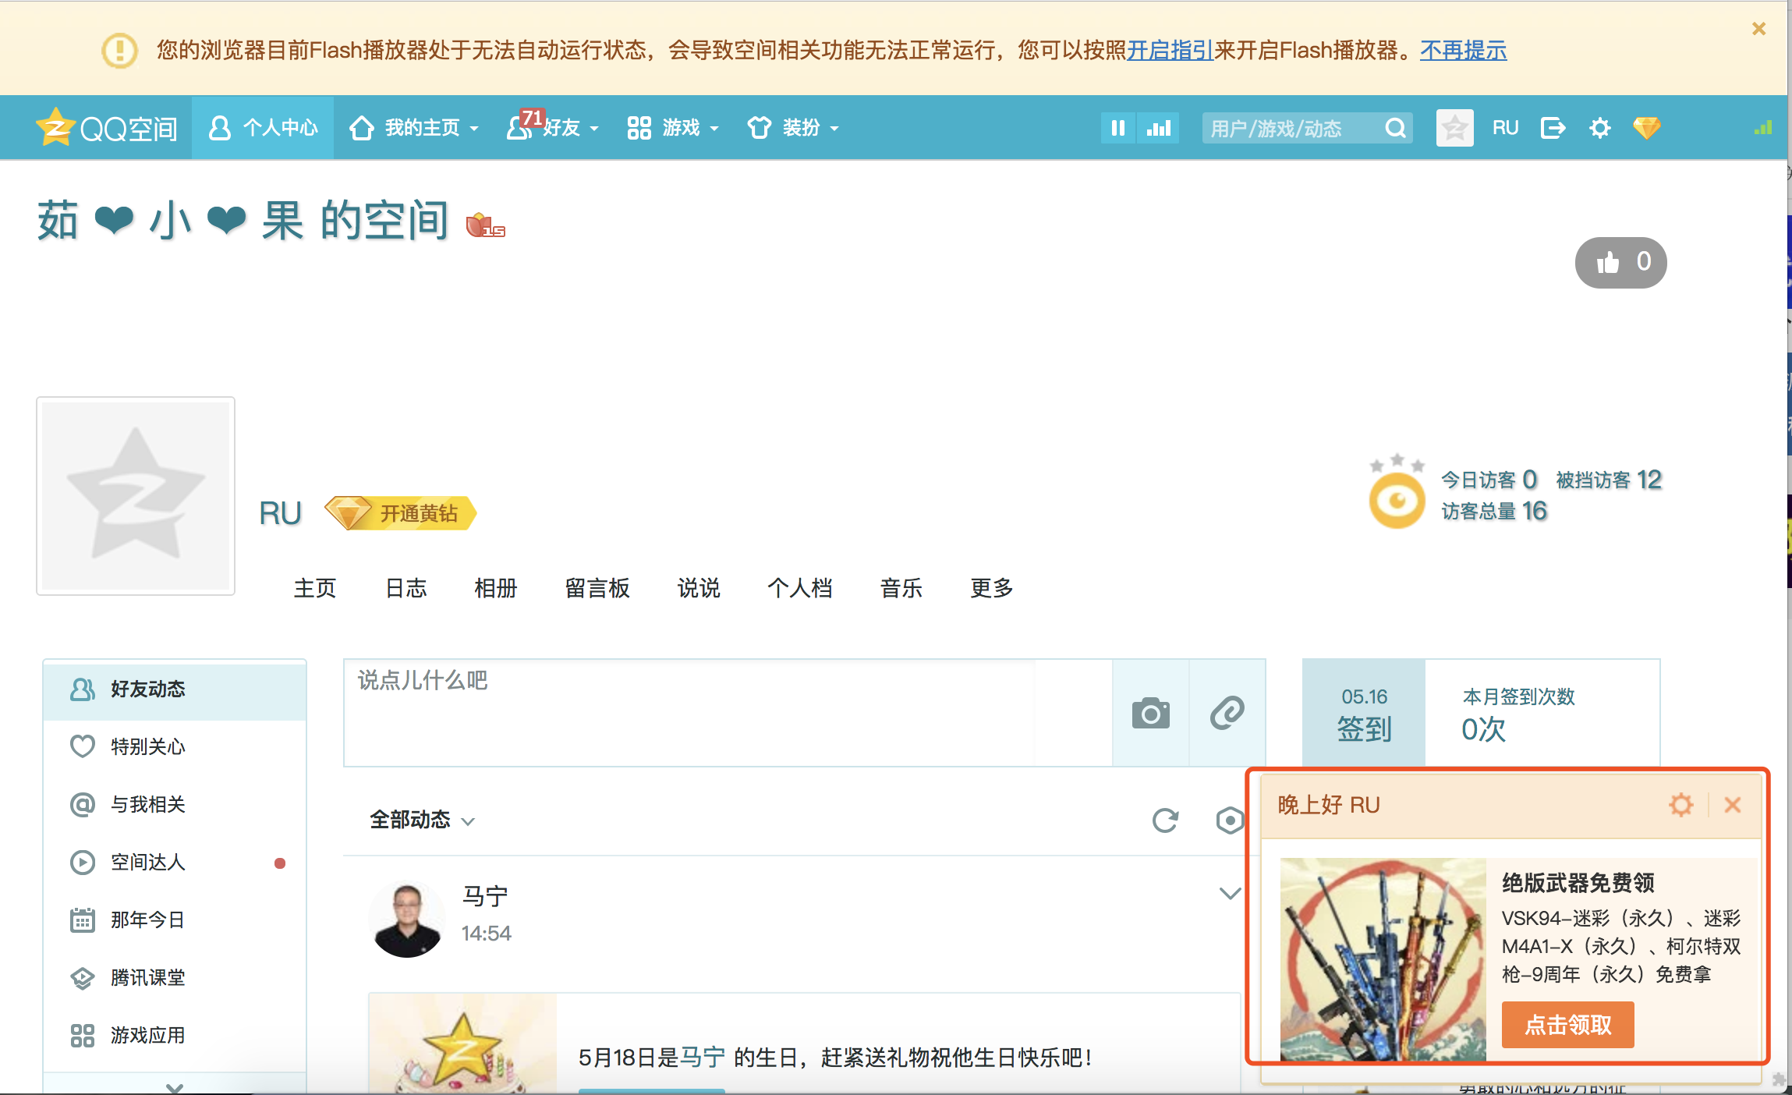Viewport: 1792px width, 1095px height.
Task: Open 腾讯课堂 in the sidebar
Action: [x=175, y=977]
